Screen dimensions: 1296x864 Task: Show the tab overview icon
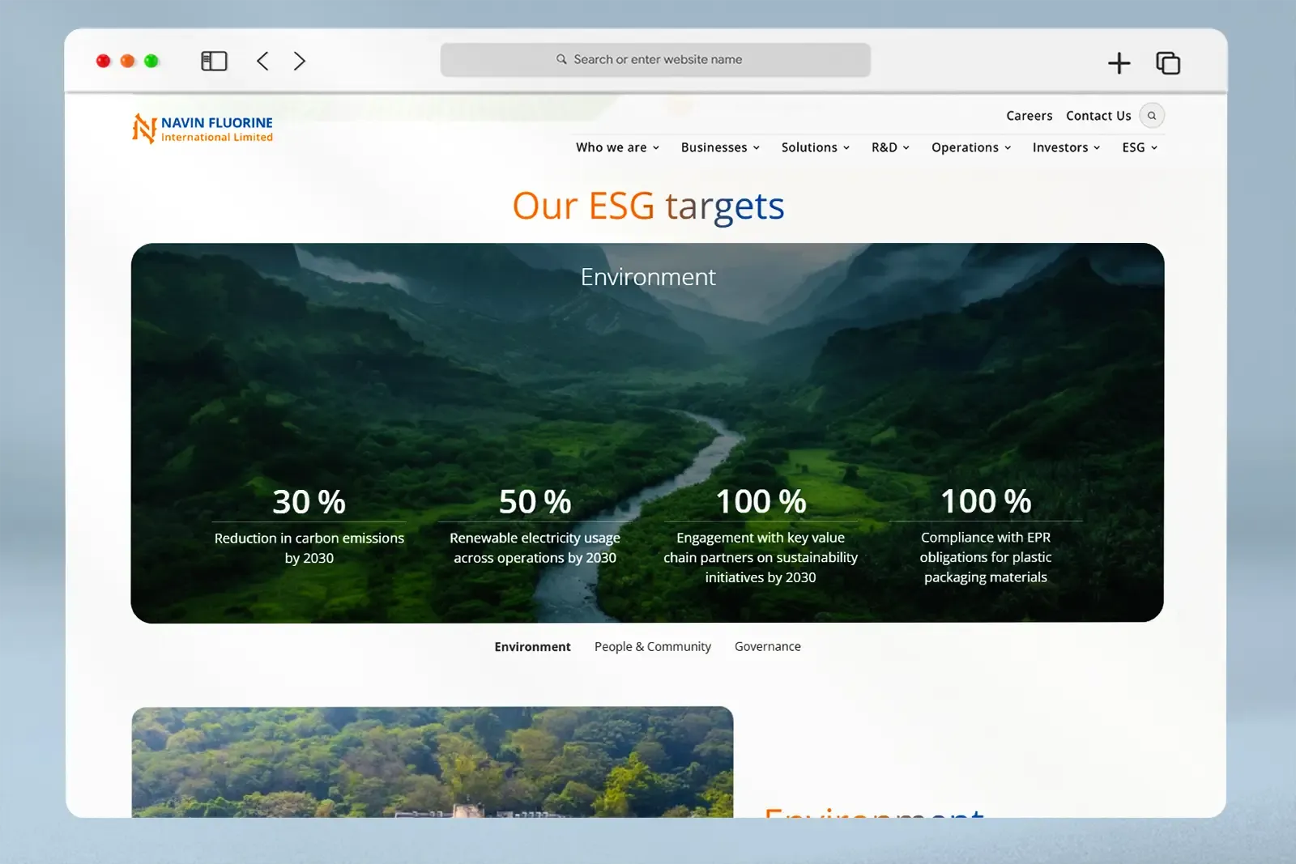(1168, 62)
